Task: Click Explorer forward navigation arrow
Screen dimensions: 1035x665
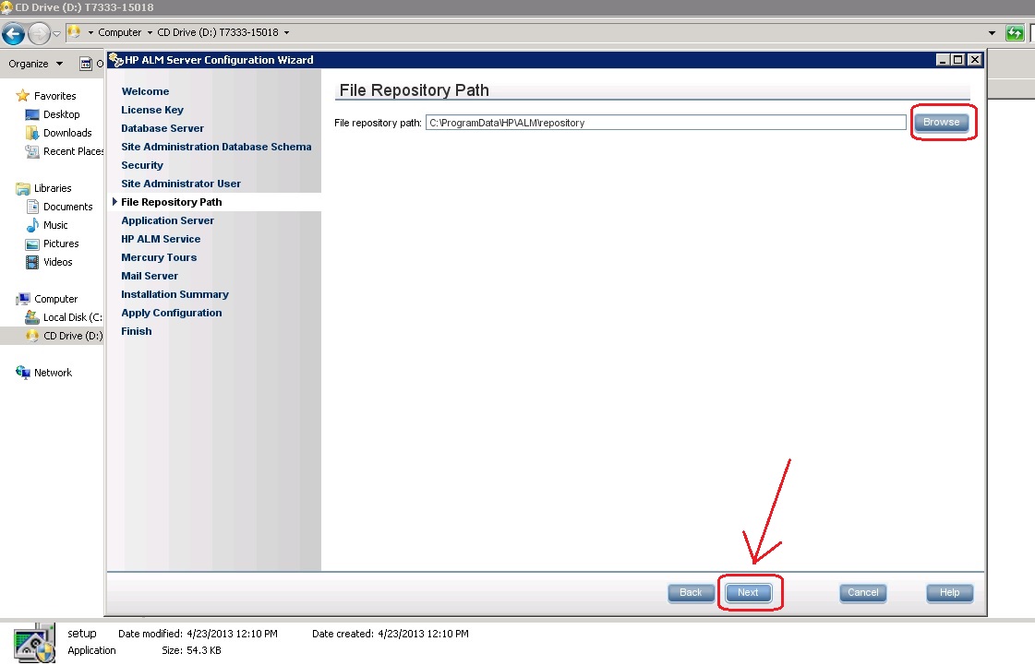Action: [39, 33]
